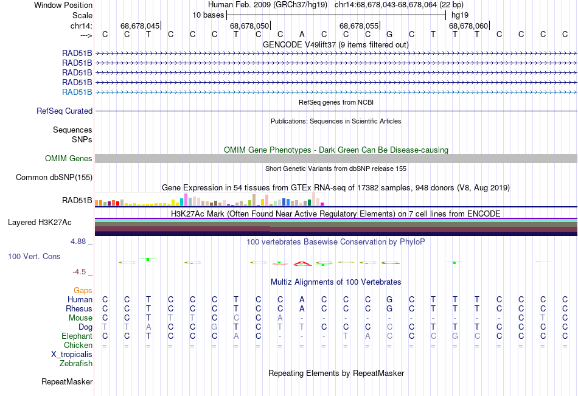This screenshot has height=396, width=578.
Task: Click the RefSeq Curated track label
Action: pos(64,111)
